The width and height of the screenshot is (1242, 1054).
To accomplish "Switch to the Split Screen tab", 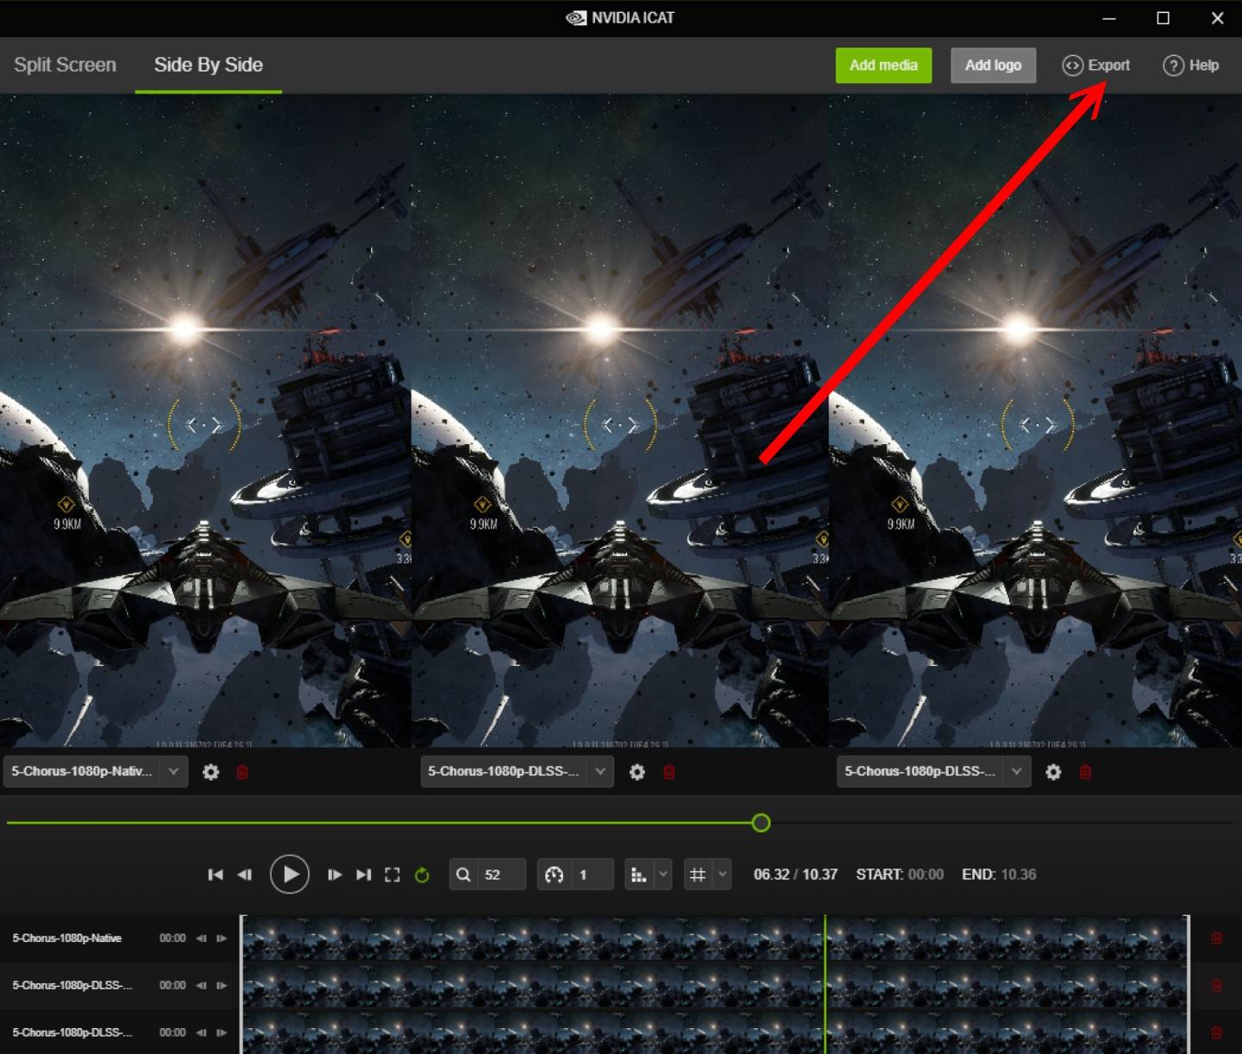I will 65,65.
